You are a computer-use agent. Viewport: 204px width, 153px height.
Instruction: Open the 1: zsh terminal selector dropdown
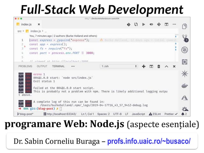(119, 66)
